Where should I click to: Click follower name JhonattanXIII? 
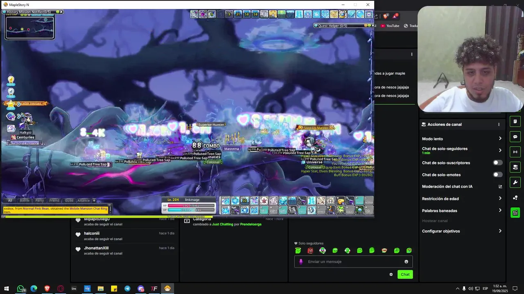point(96,248)
